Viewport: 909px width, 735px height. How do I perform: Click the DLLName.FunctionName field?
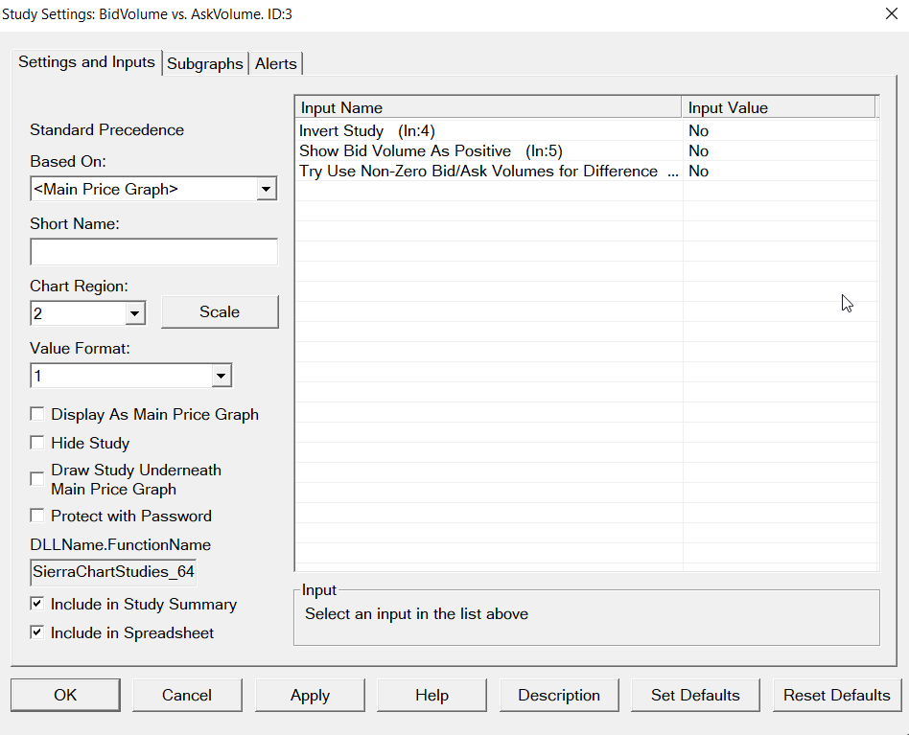(113, 572)
